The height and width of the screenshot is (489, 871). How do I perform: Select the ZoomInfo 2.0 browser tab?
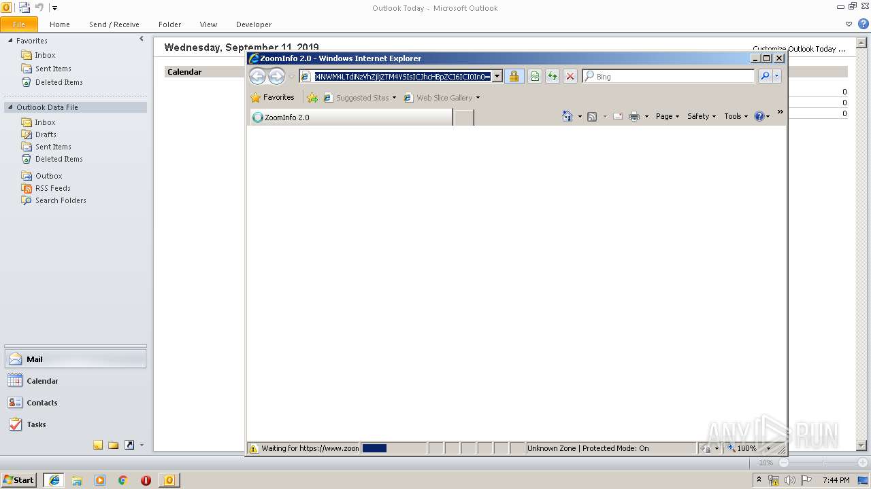pos(351,117)
